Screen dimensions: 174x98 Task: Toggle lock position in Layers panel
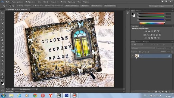[145, 52]
